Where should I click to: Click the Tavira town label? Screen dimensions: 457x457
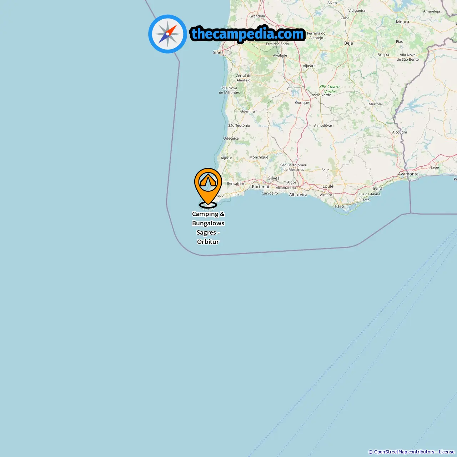tap(376, 189)
